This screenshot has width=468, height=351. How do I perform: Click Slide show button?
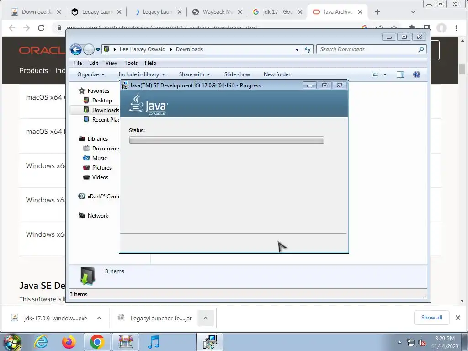click(x=237, y=74)
